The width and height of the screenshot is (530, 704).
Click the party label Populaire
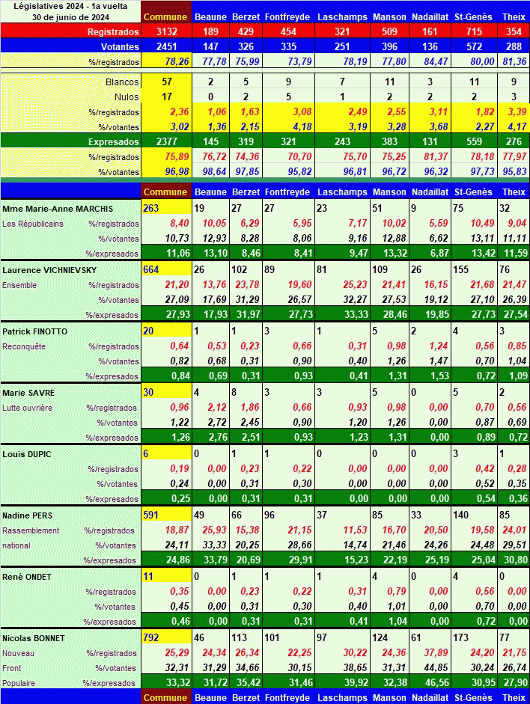click(x=19, y=683)
